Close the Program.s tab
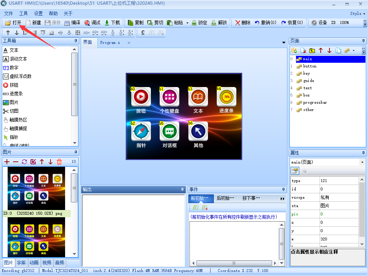368x276 pixels. (x=129, y=43)
